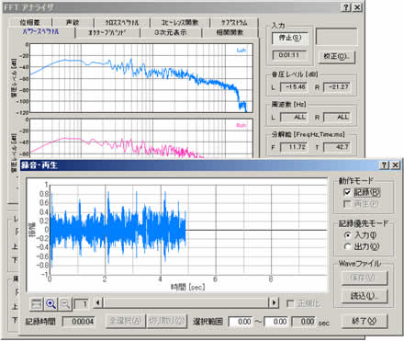Click the fit-to-window view icon
This screenshot has width=404, height=341.
coord(37,304)
